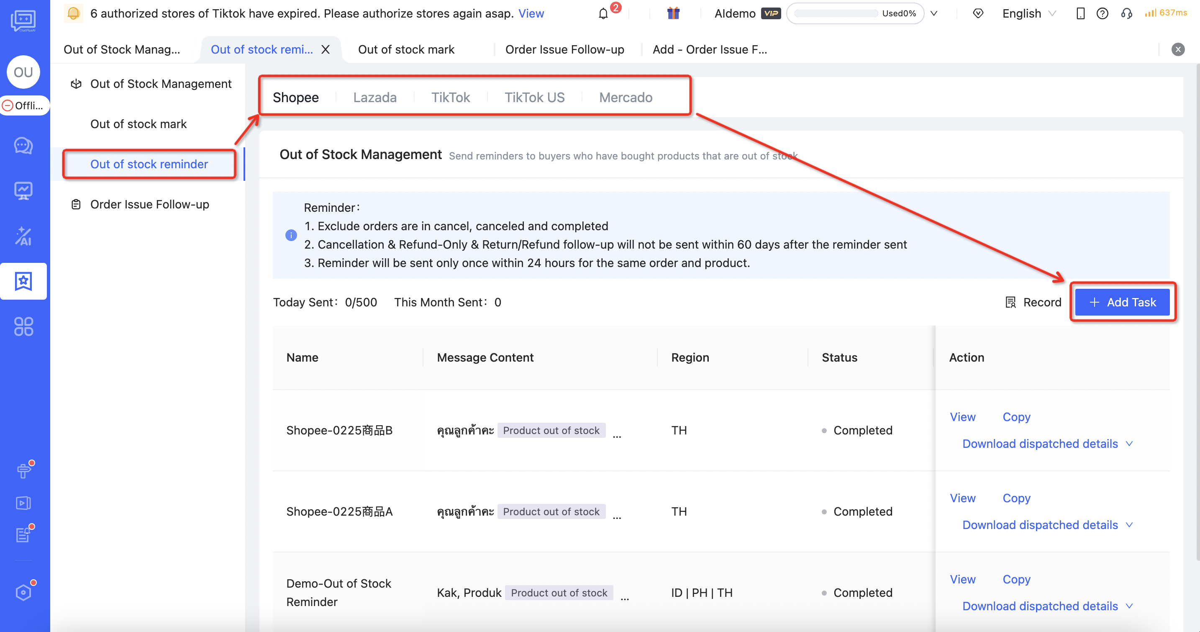The height and width of the screenshot is (632, 1200).
Task: Click the Used0% usage progress bar
Action: click(x=836, y=13)
